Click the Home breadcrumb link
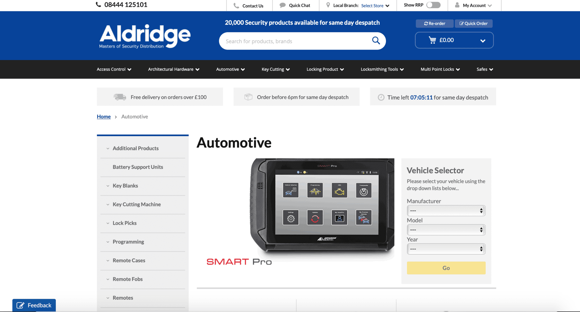 click(x=104, y=116)
